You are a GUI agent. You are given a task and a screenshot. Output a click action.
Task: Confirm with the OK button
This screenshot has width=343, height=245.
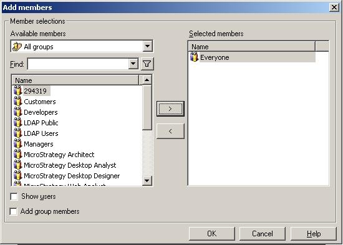tap(212, 234)
